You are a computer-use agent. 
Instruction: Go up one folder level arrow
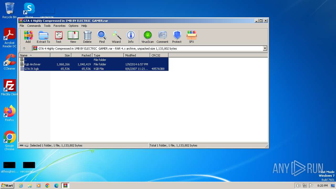(24, 48)
